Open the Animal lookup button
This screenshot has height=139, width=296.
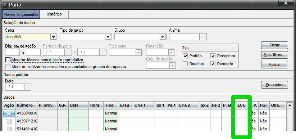[203, 37]
